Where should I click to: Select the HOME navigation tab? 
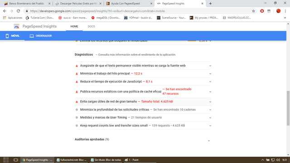coord(74,27)
